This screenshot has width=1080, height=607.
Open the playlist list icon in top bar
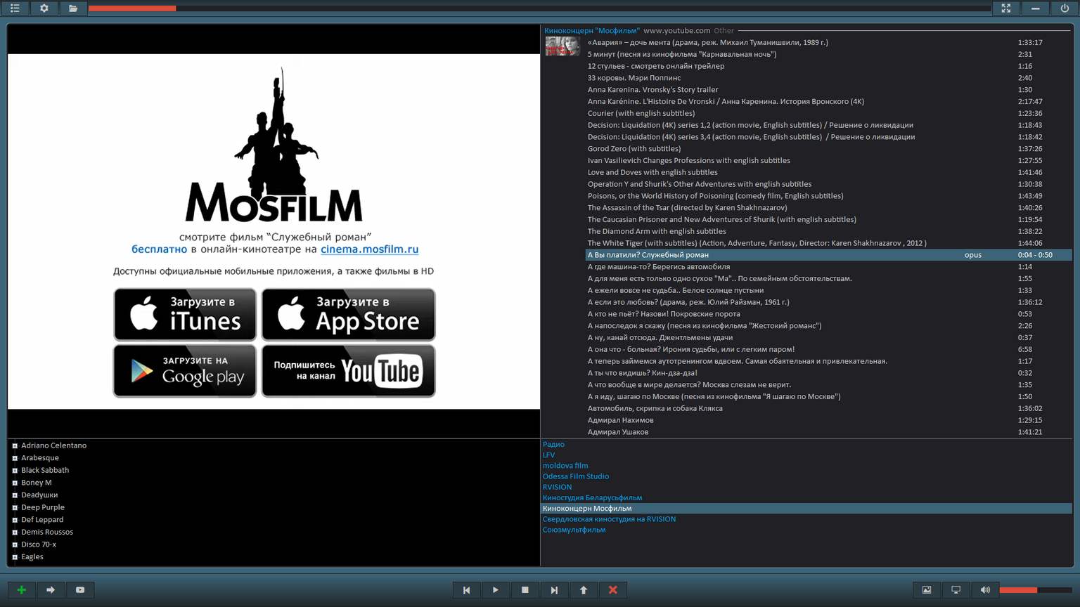coord(15,8)
